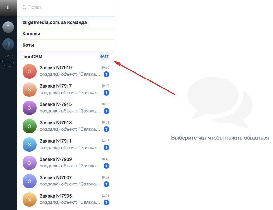
Task: Open chat Заявка №7919
Action: 66,71
